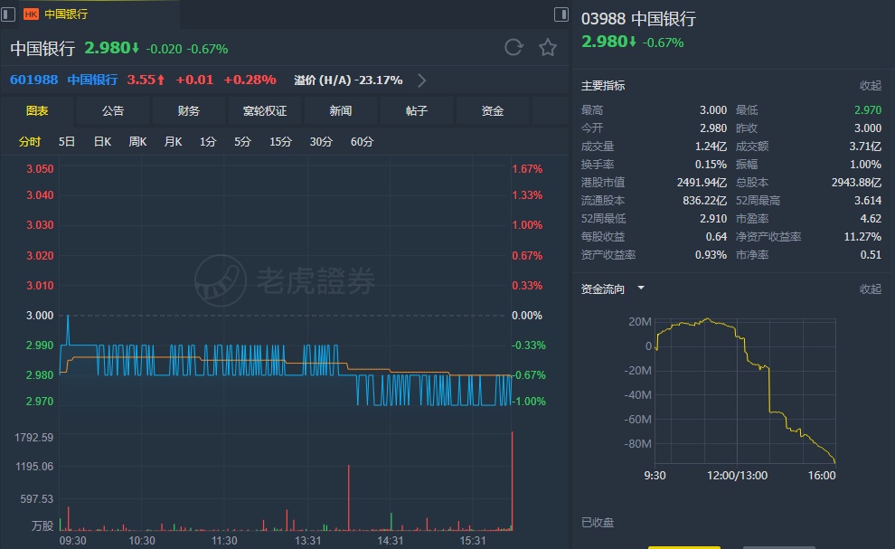Select the 15分 chart interval
The image size is (895, 549).
tap(280, 142)
